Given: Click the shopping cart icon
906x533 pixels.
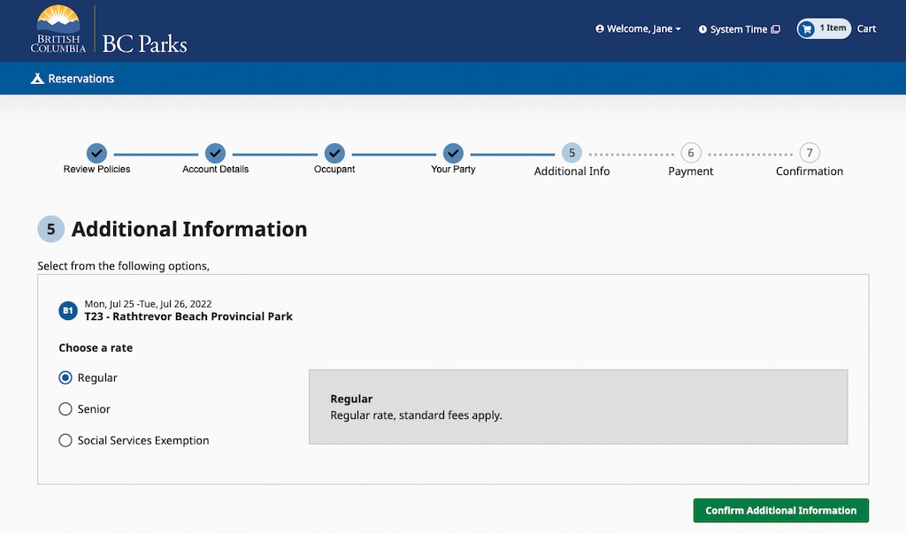Looking at the screenshot, I should [806, 29].
